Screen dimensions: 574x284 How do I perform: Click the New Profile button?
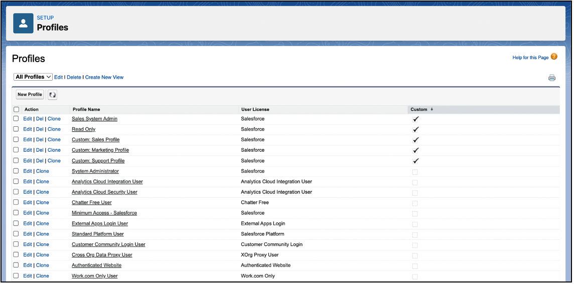[30, 95]
